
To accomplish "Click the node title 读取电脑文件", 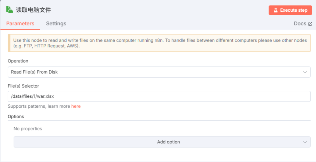I will (33, 10).
